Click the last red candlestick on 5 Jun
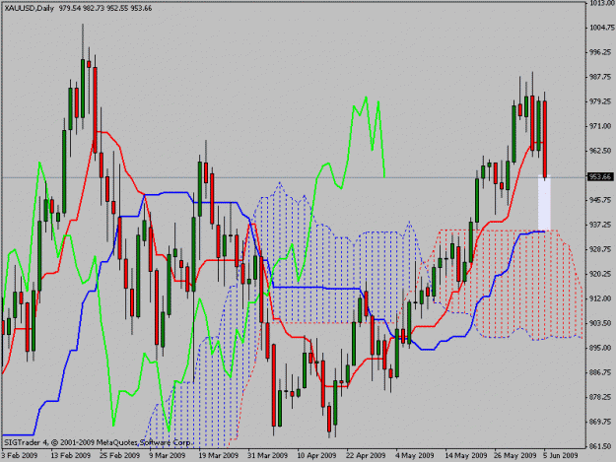Image resolution: width=616 pixels, height=462 pixels. pyautogui.click(x=545, y=138)
